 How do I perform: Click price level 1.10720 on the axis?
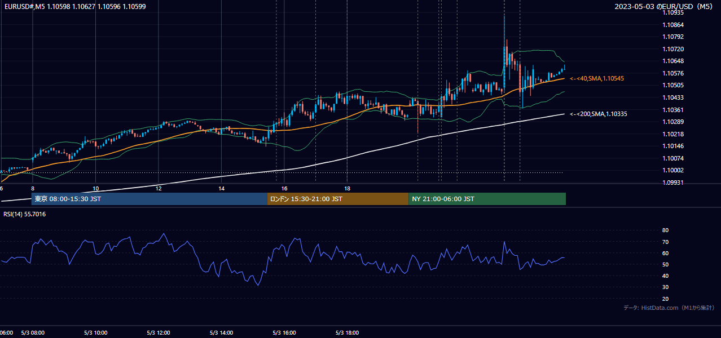(673, 49)
